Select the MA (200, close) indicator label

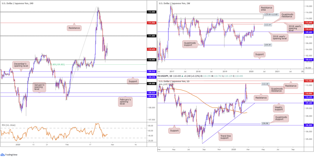(x=166, y=85)
